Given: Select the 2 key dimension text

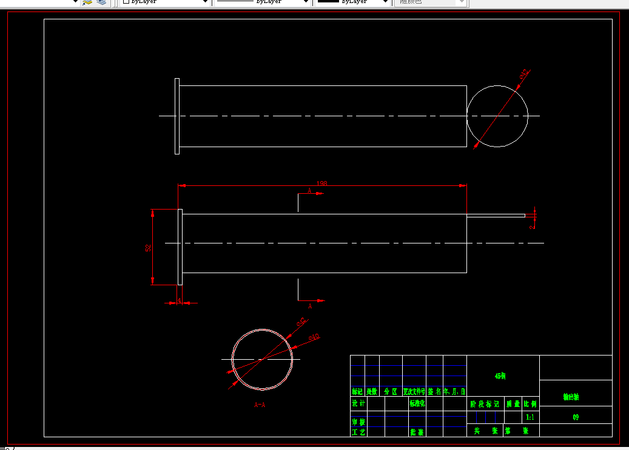Looking at the screenshot, I should click(532, 227).
